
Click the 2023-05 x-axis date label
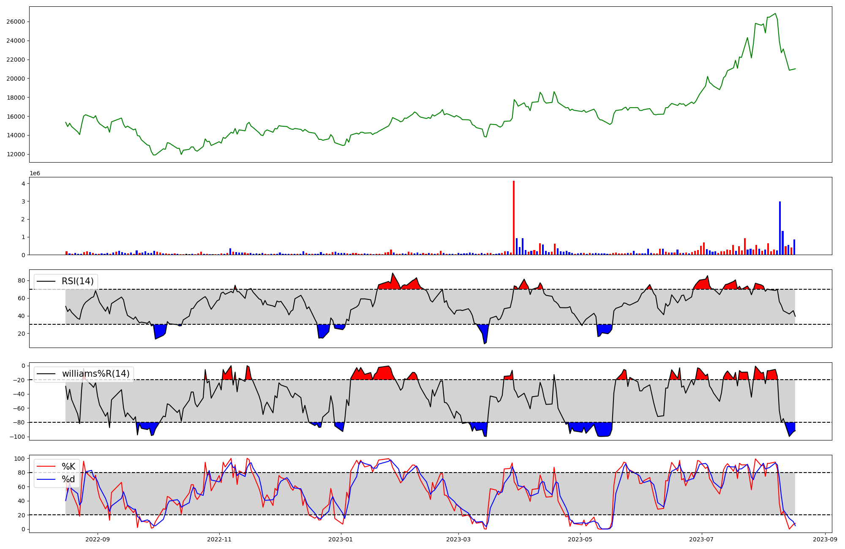580,539
